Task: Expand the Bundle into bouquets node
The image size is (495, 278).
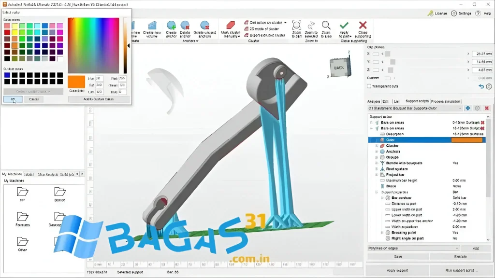Action: (x=377, y=163)
